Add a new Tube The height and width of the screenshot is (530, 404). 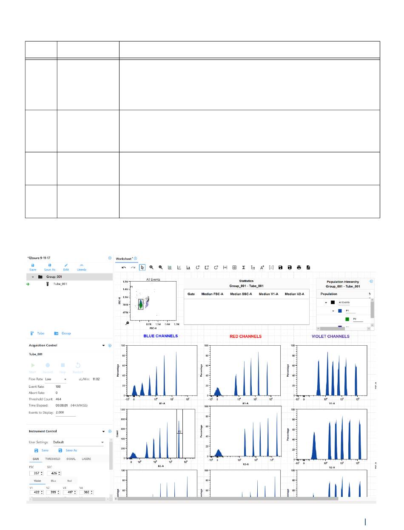pyautogui.click(x=37, y=333)
